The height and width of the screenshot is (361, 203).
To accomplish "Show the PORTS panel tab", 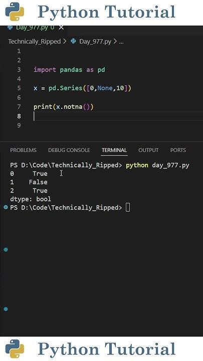I will 178,150.
